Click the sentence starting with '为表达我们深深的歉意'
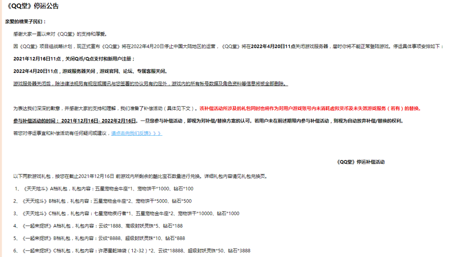The image size is (467, 257). point(106,108)
